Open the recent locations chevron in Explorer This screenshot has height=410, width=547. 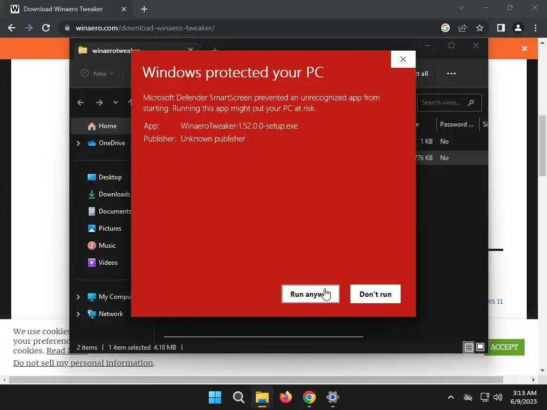tap(115, 102)
